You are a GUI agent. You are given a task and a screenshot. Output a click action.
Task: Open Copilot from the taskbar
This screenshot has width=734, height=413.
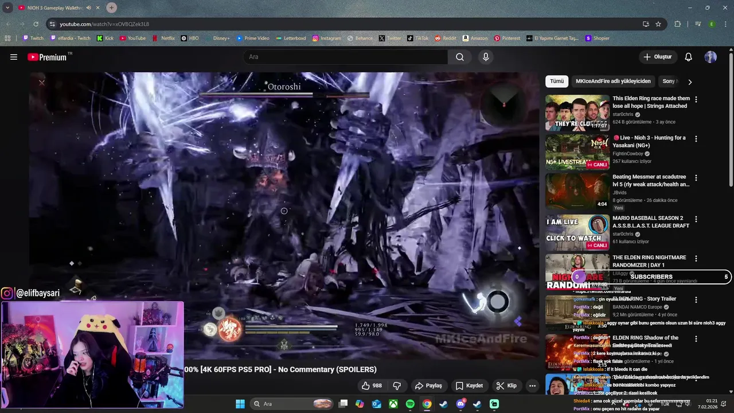click(360, 404)
